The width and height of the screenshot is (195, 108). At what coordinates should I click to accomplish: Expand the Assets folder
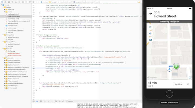click(5, 12)
